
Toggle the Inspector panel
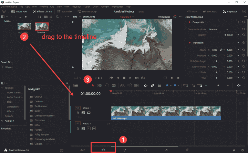(x=230, y=12)
